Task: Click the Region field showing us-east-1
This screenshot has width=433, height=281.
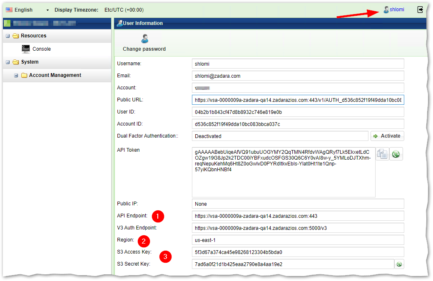Action: 298,240
